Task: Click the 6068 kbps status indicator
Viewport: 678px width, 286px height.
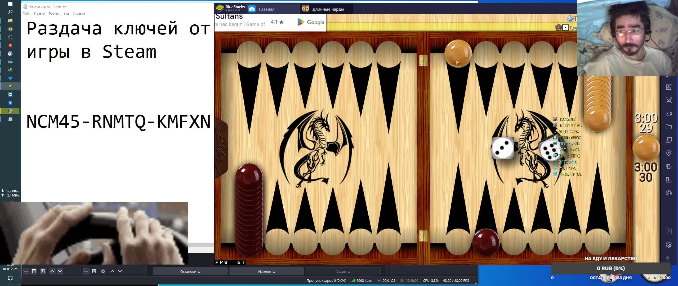Action: (x=362, y=280)
